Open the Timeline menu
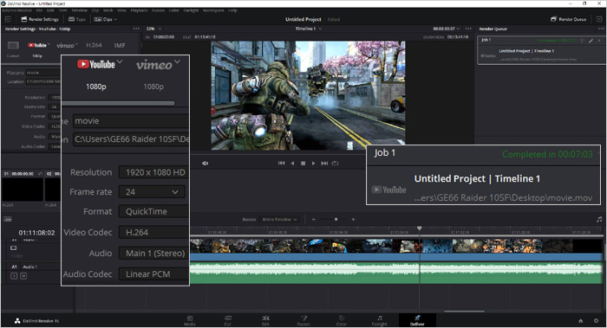The height and width of the screenshot is (328, 607). point(79,10)
